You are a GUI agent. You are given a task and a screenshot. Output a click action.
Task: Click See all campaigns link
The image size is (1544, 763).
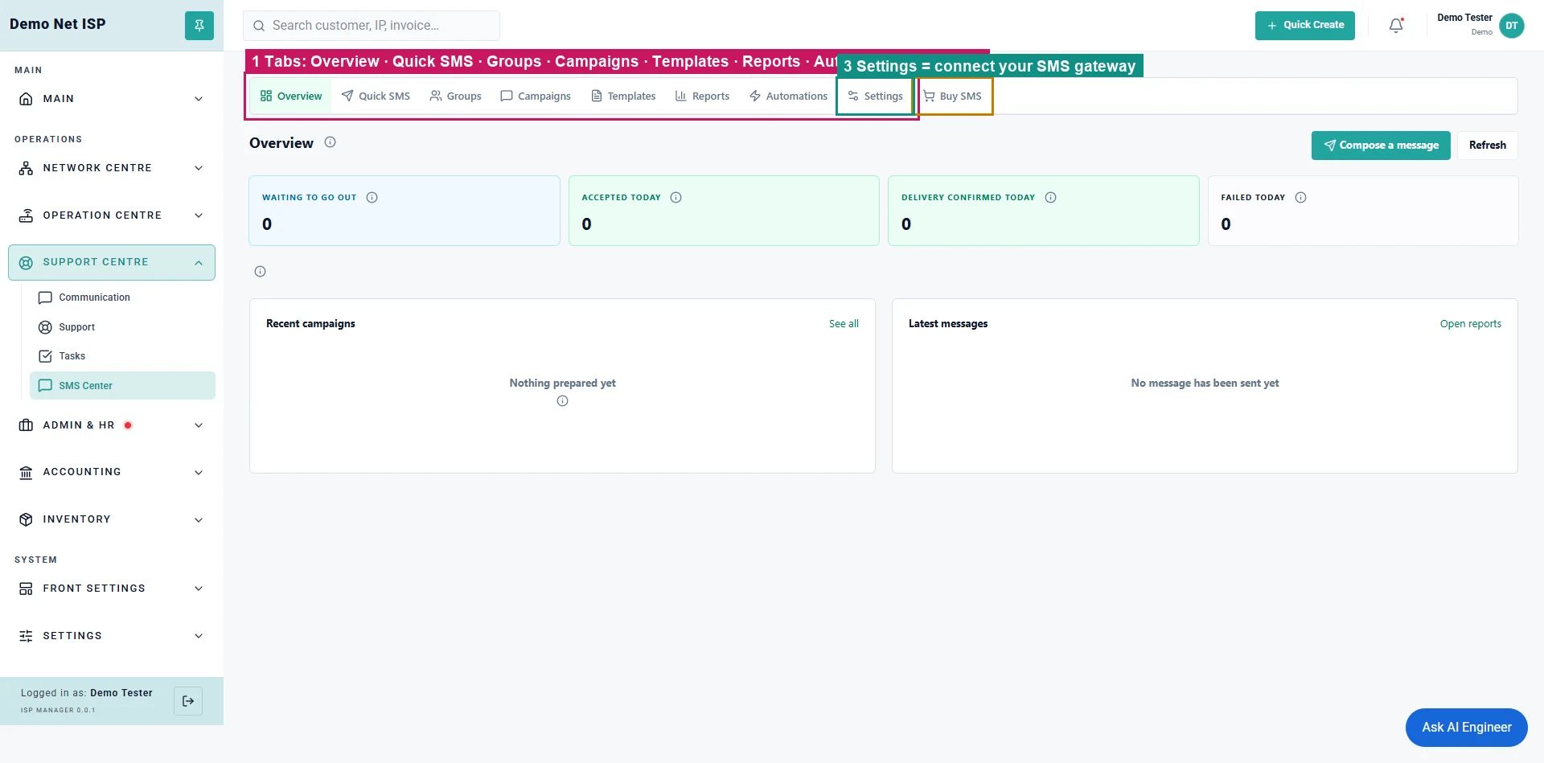click(x=844, y=324)
